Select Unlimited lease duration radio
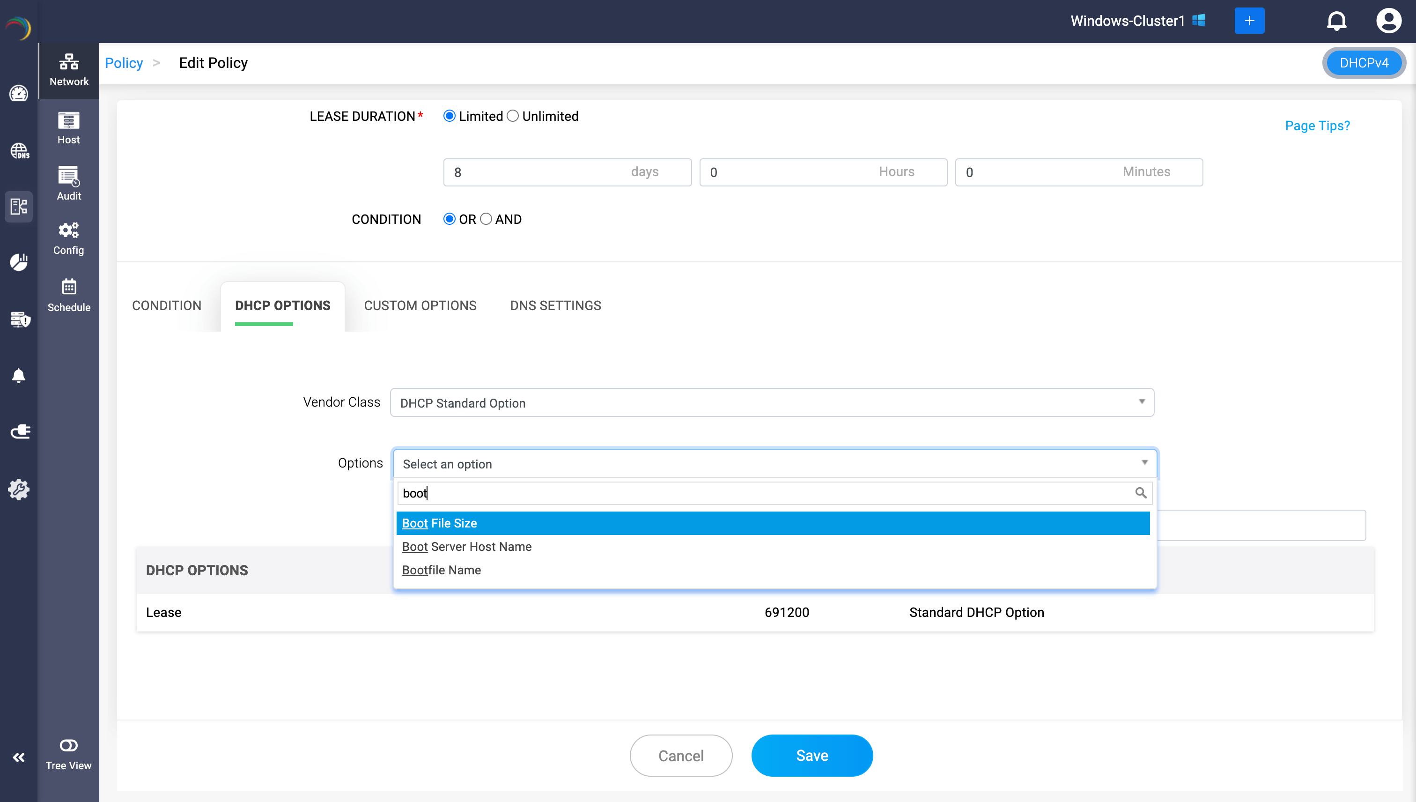The image size is (1416, 802). [513, 116]
